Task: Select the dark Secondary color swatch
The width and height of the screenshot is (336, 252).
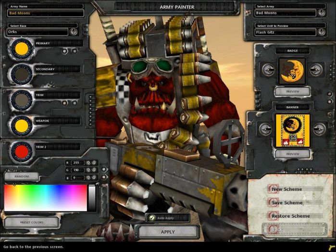Action: (x=22, y=74)
